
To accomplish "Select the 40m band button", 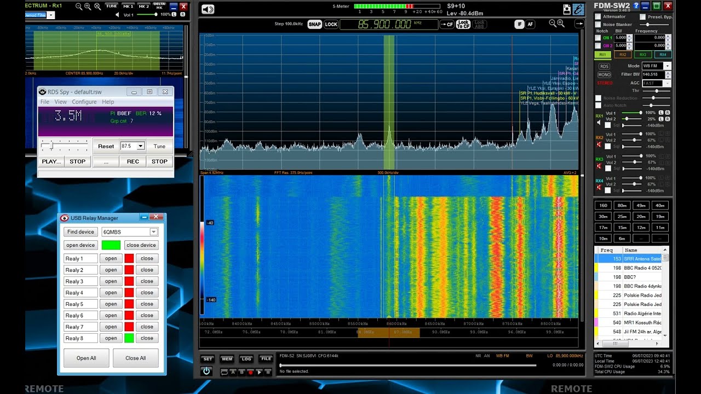I will tap(660, 205).
